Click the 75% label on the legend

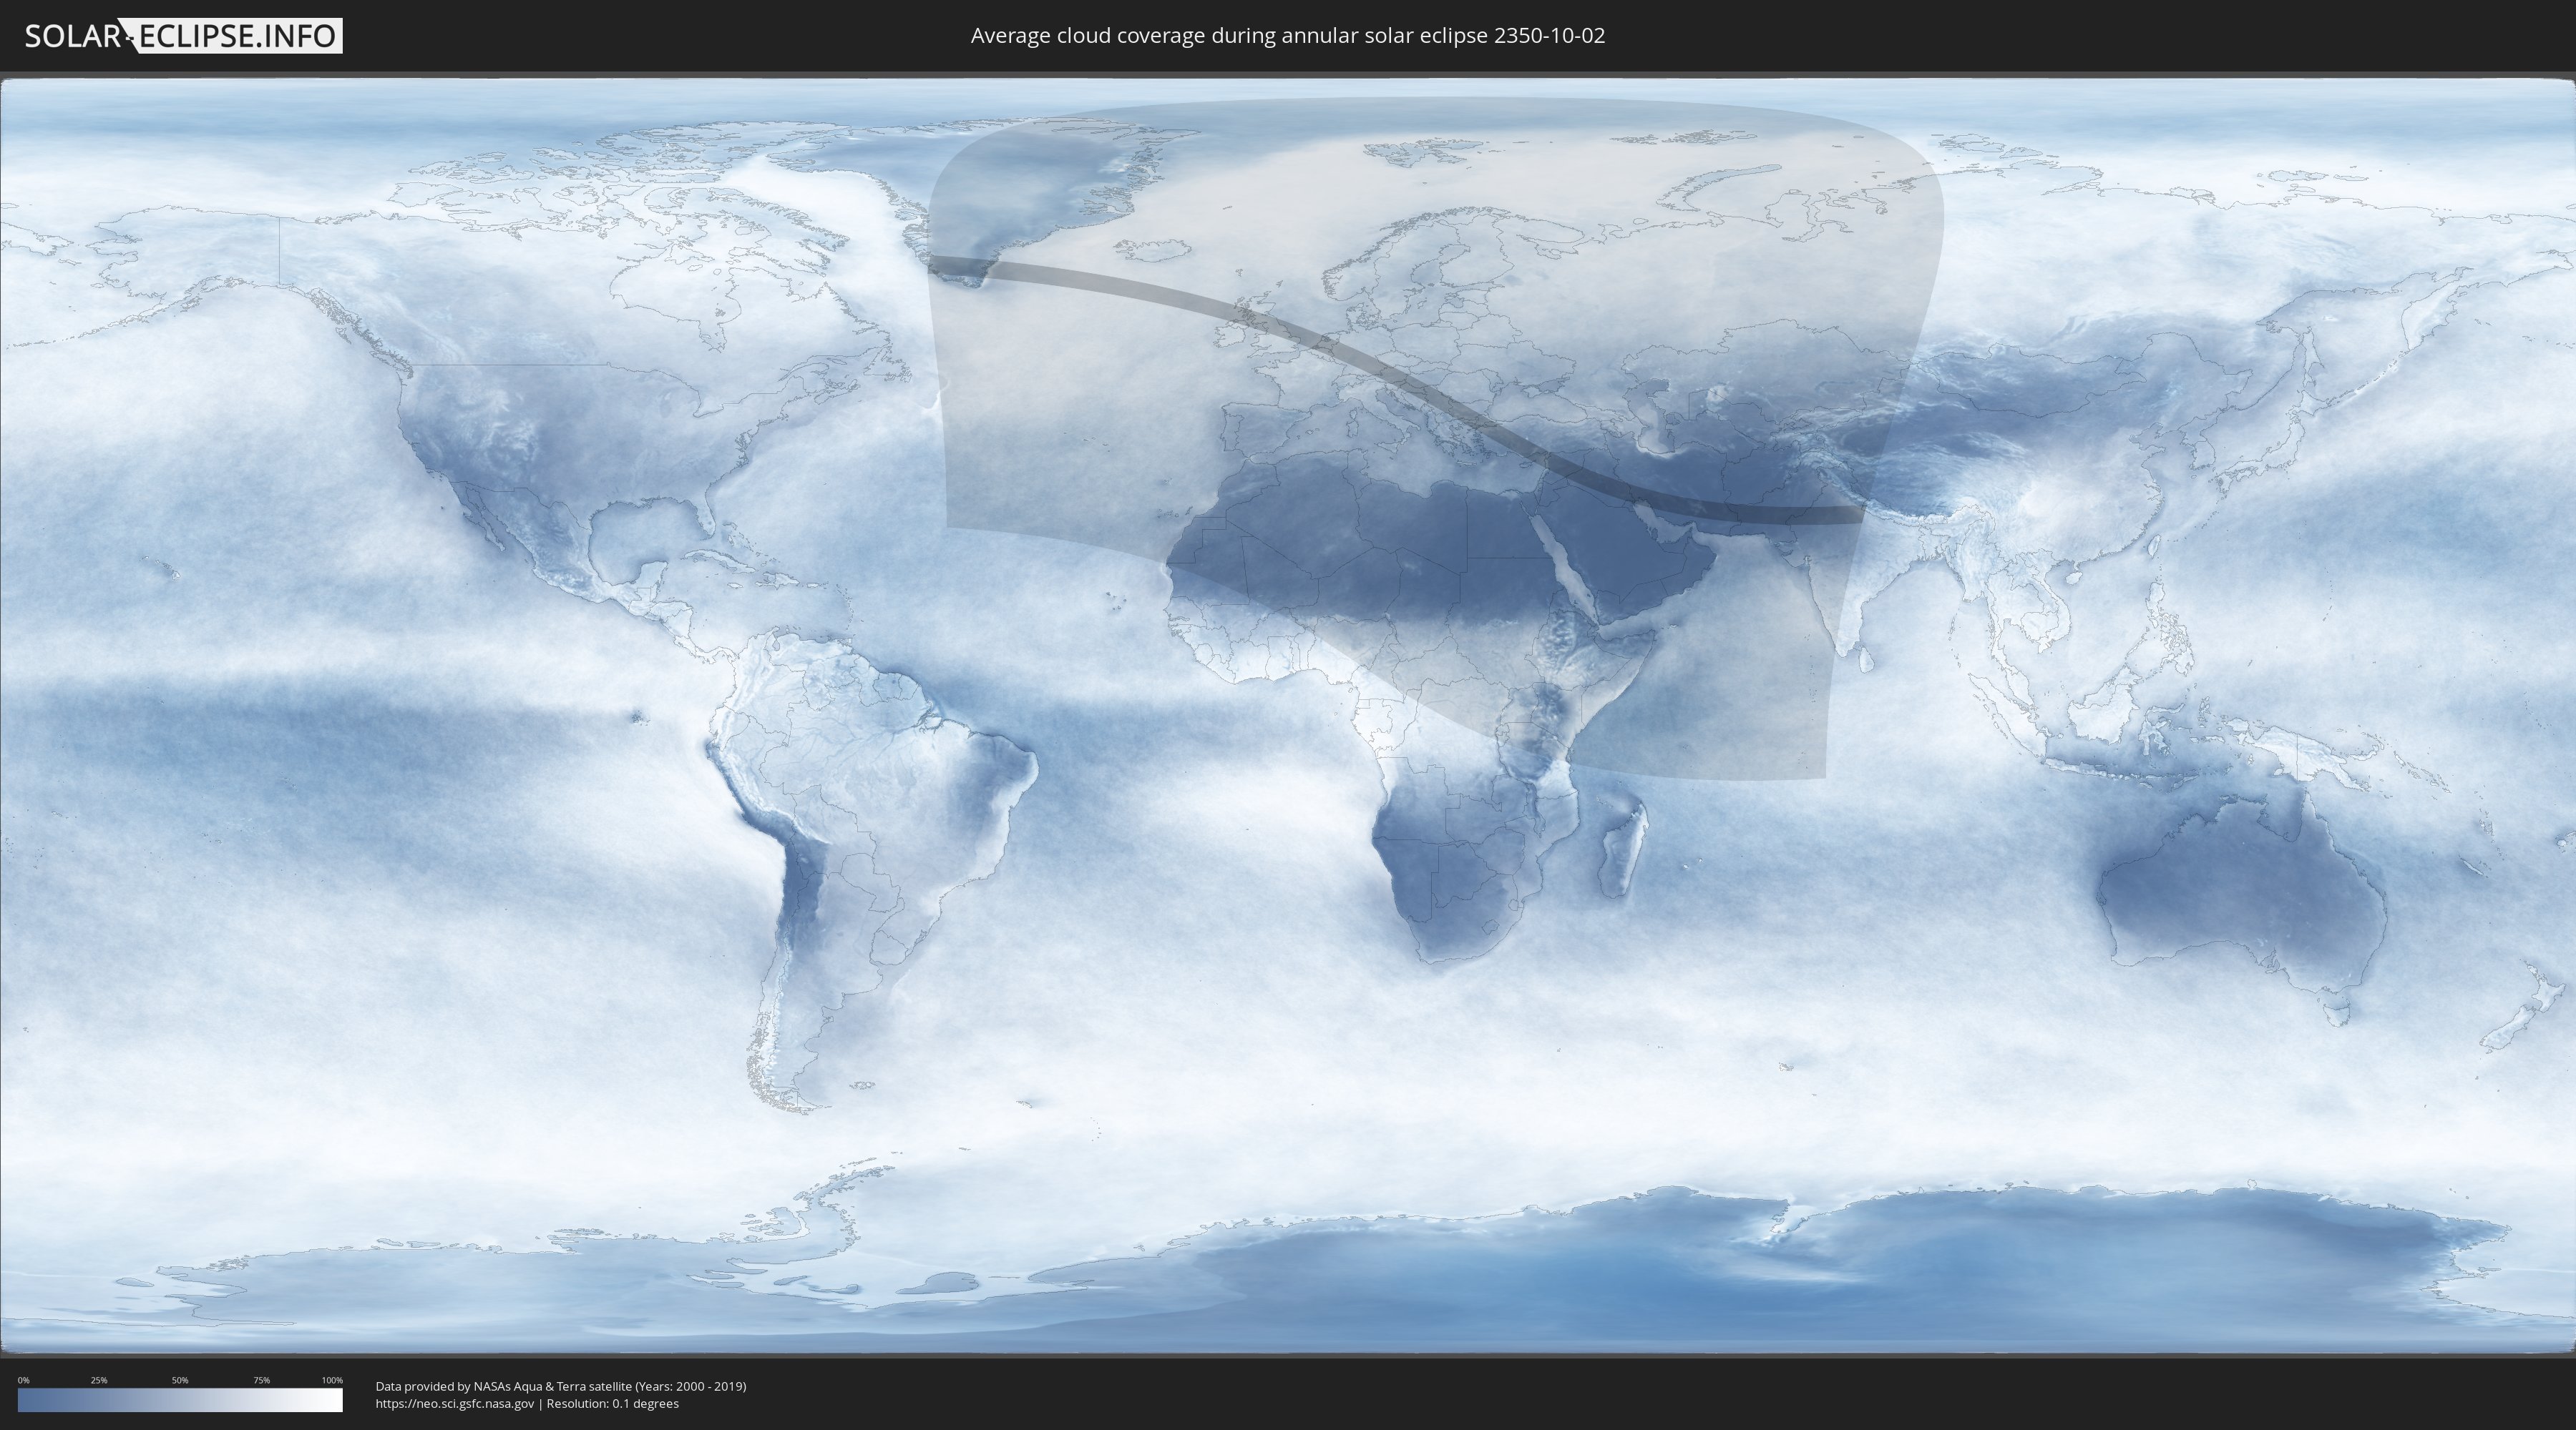[261, 1380]
